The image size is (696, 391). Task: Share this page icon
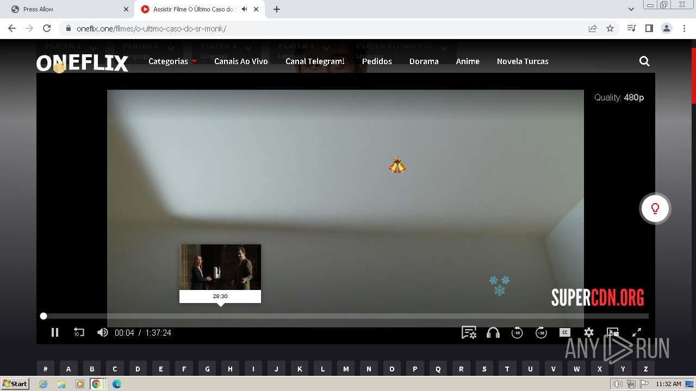593,29
